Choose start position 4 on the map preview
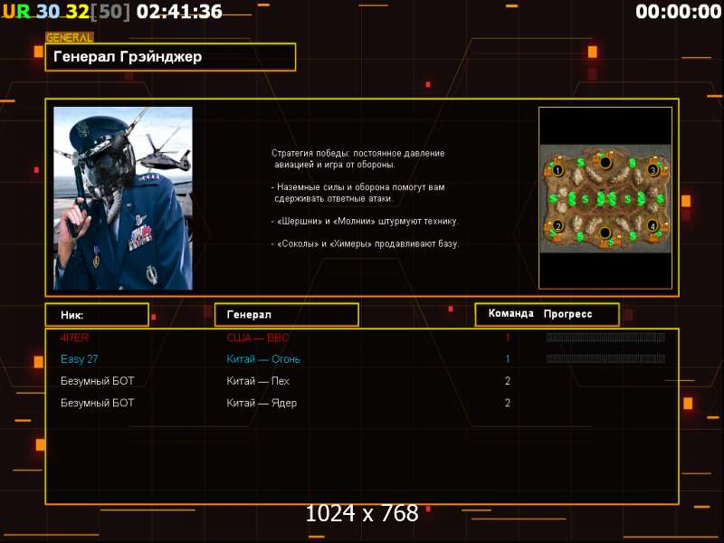Image resolution: width=724 pixels, height=543 pixels. (x=653, y=226)
